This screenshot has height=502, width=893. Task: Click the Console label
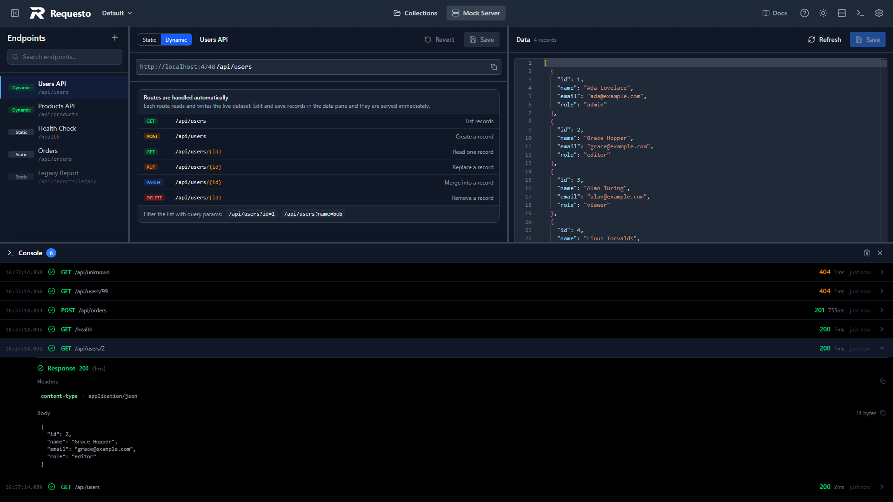pyautogui.click(x=30, y=253)
